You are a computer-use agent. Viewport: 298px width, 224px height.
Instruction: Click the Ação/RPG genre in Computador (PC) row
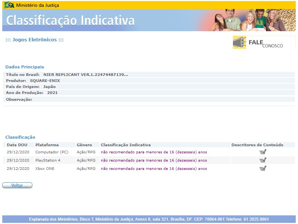coord(86,152)
